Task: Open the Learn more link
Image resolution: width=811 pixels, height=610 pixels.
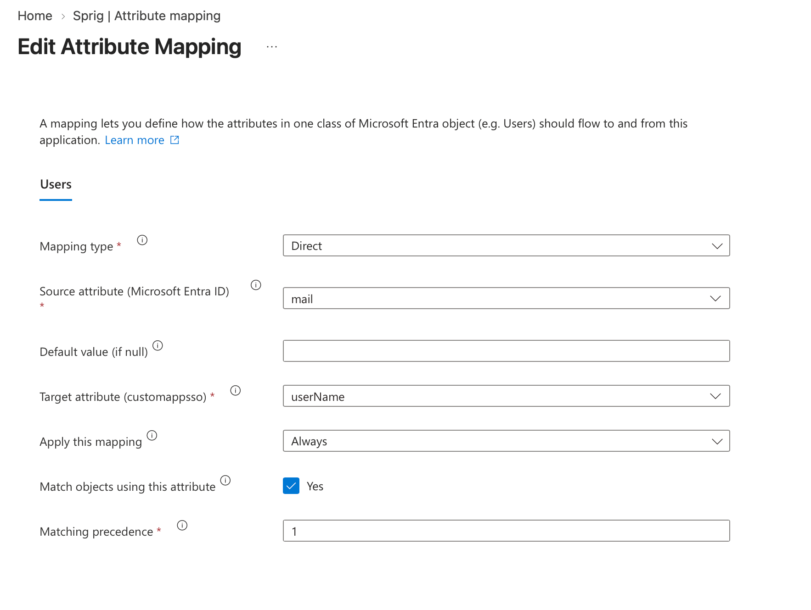Action: pyautogui.click(x=135, y=140)
